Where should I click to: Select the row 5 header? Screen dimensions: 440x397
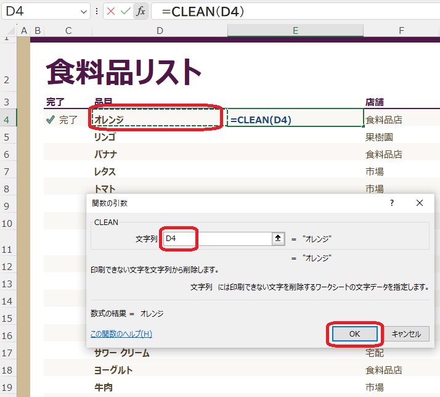(7, 137)
